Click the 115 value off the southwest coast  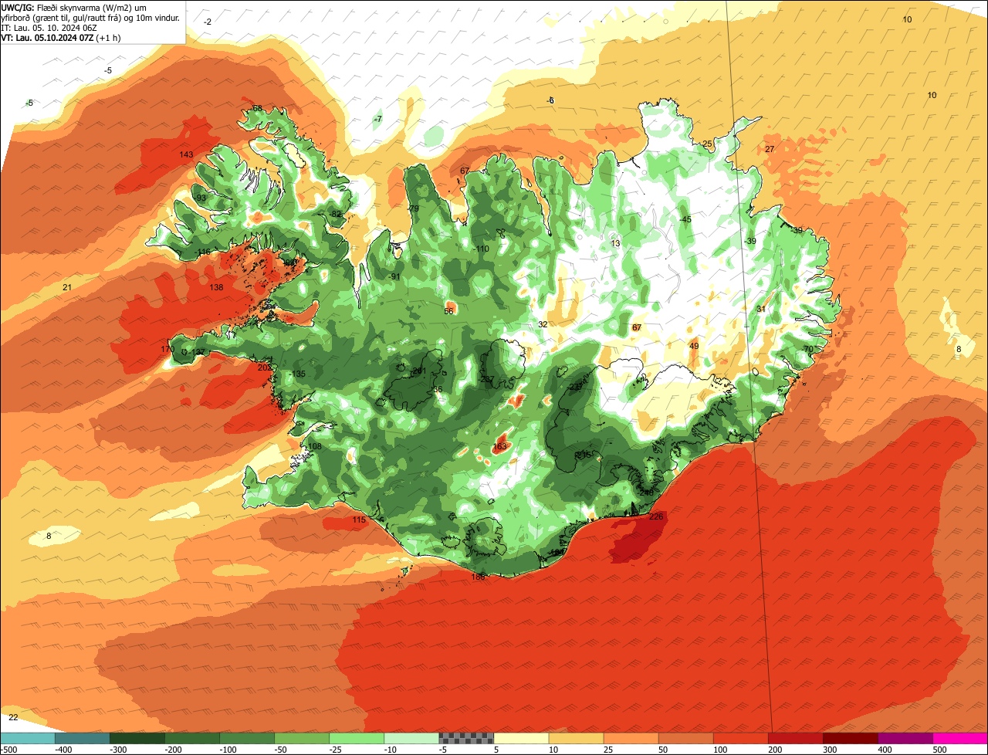click(x=359, y=520)
